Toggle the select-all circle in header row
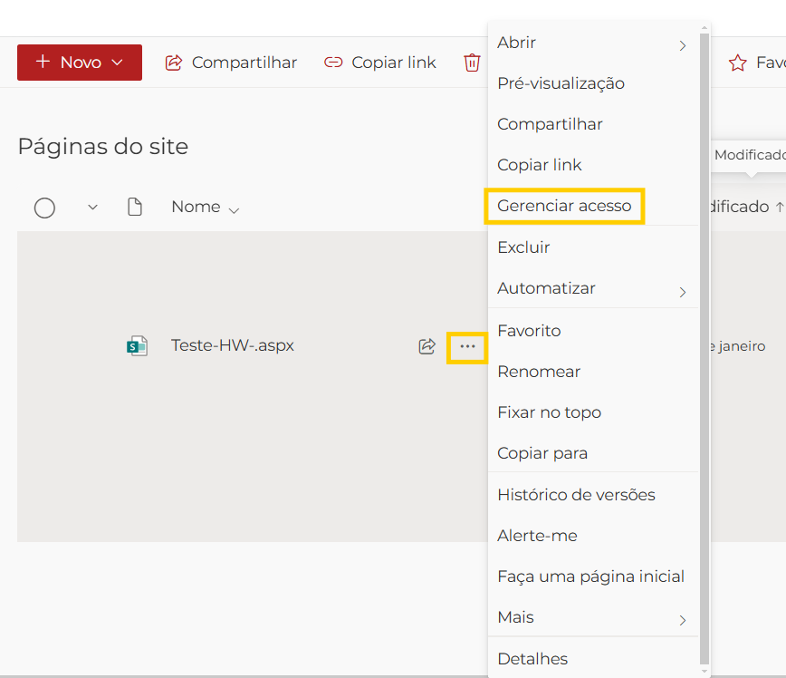Image resolution: width=786 pixels, height=678 pixels. 44,208
